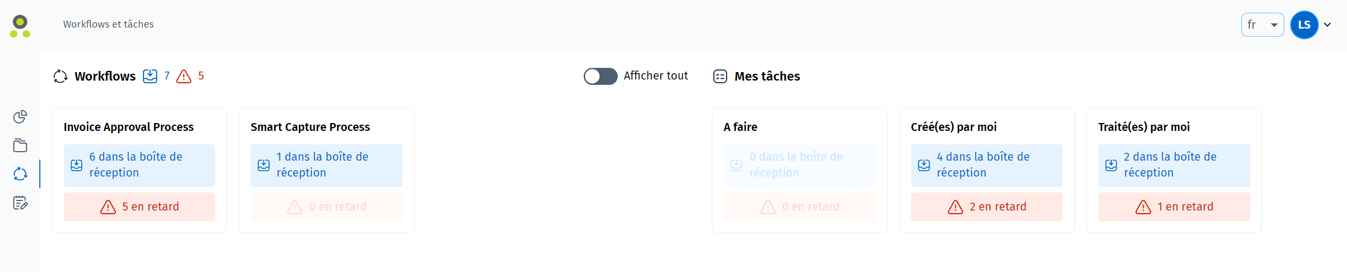This screenshot has width=1347, height=272.
Task: Click the green dots application logo
Action: pyautogui.click(x=20, y=26)
